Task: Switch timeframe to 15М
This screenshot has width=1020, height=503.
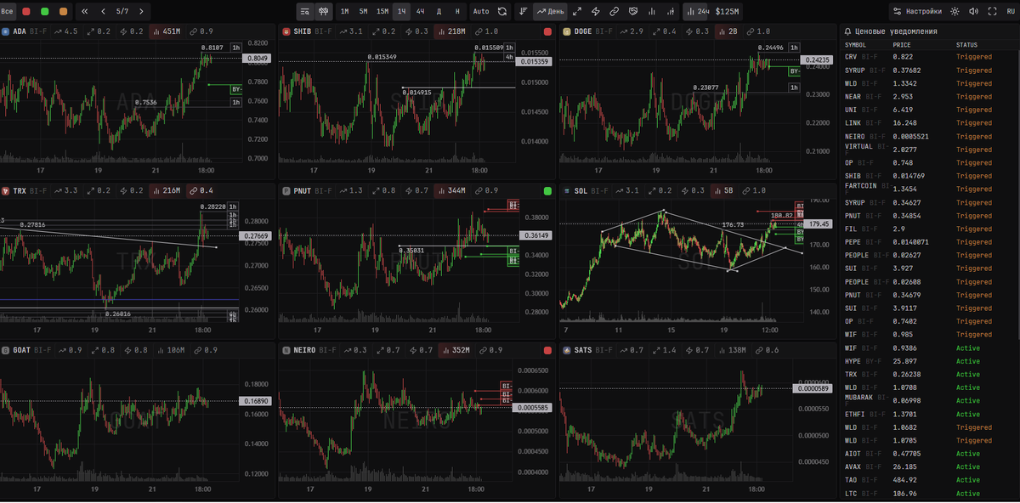Action: [382, 12]
